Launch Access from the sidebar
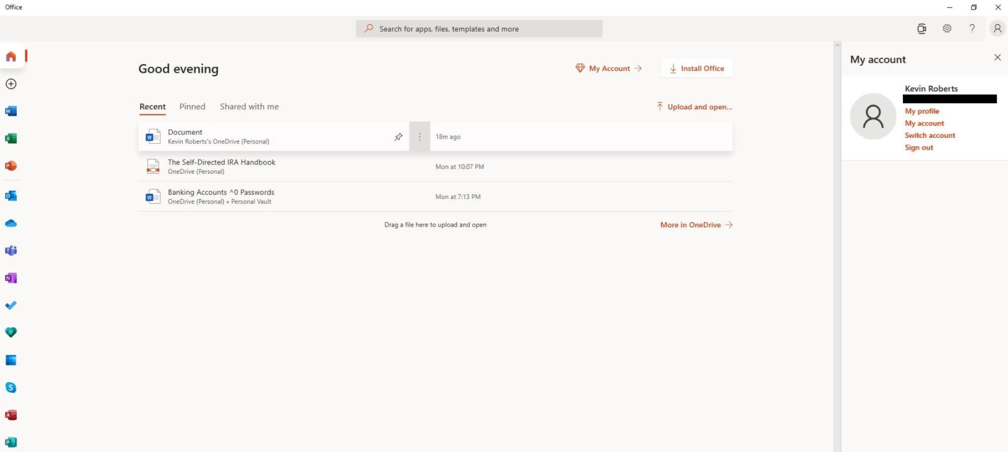This screenshot has height=452, width=1008. pyautogui.click(x=11, y=415)
